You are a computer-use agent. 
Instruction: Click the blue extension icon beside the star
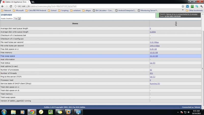[187, 6]
